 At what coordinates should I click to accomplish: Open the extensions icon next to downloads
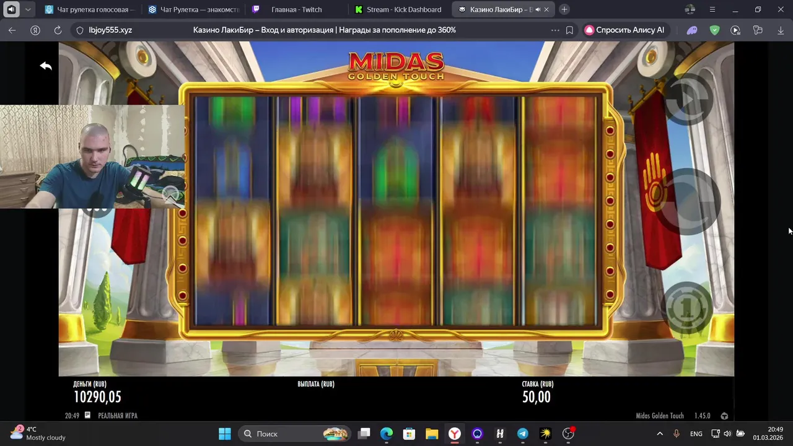coord(758,30)
